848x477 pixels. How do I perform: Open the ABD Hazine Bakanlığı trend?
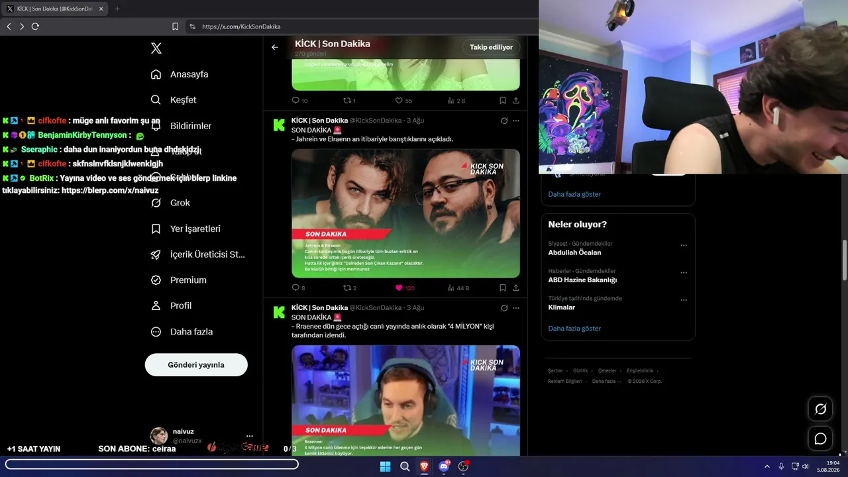click(x=582, y=280)
